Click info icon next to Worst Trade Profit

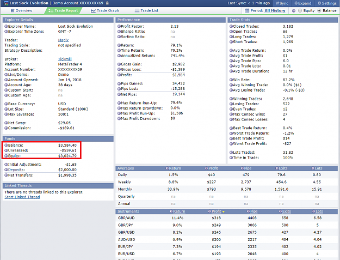(231, 143)
